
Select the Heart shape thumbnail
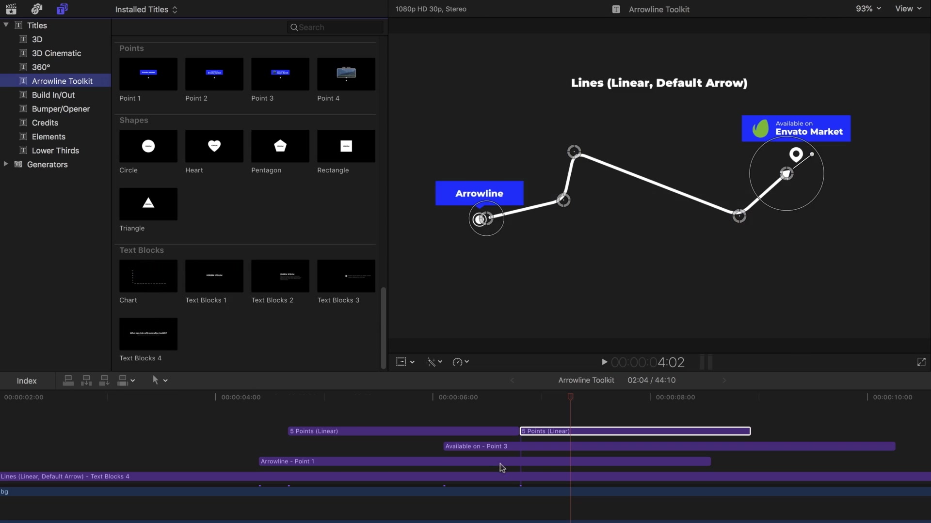click(x=214, y=146)
